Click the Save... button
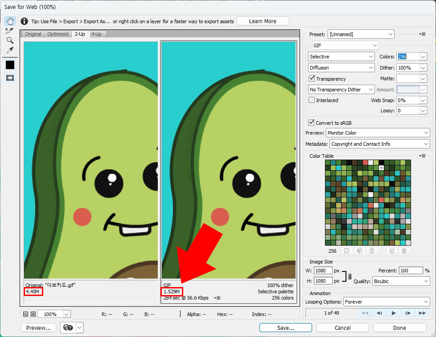 (286, 328)
